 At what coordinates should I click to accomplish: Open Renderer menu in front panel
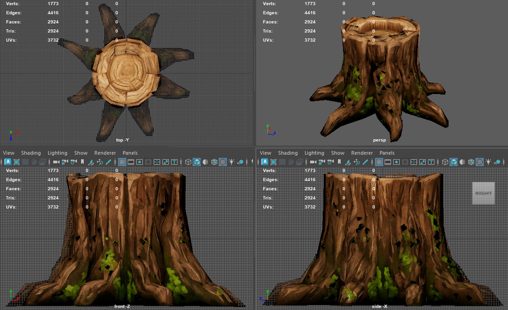(105, 153)
